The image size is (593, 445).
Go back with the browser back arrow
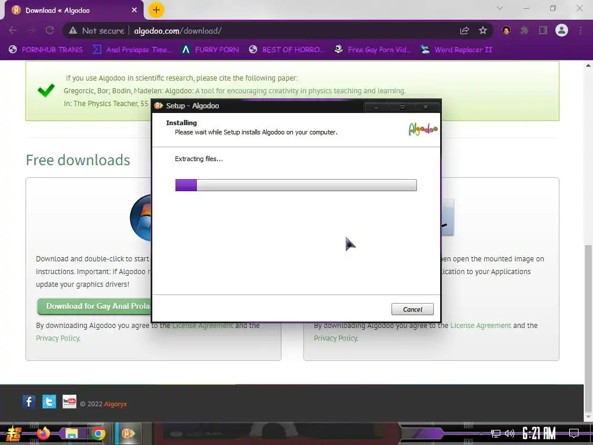click(13, 30)
